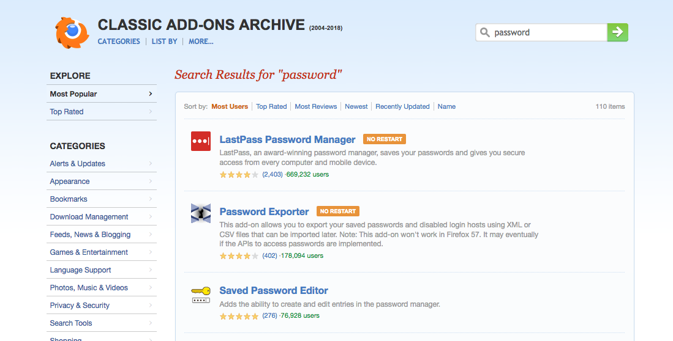Open the Password Exporter icon
The height and width of the screenshot is (341, 673).
tap(201, 213)
